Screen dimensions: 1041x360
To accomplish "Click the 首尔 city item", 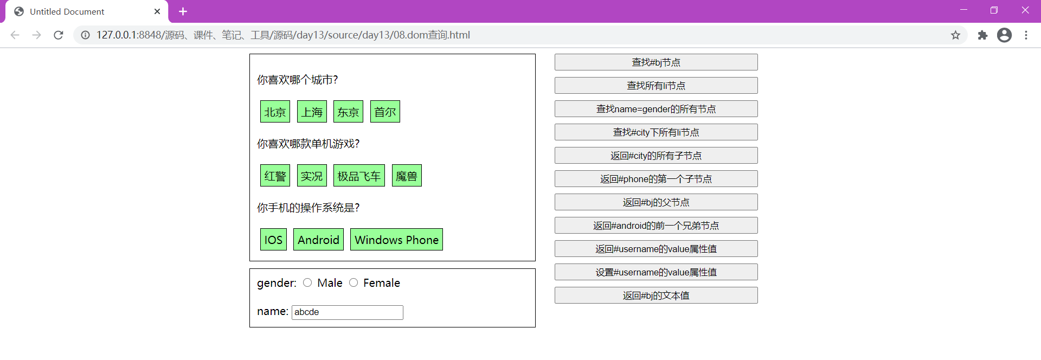I will coord(385,112).
